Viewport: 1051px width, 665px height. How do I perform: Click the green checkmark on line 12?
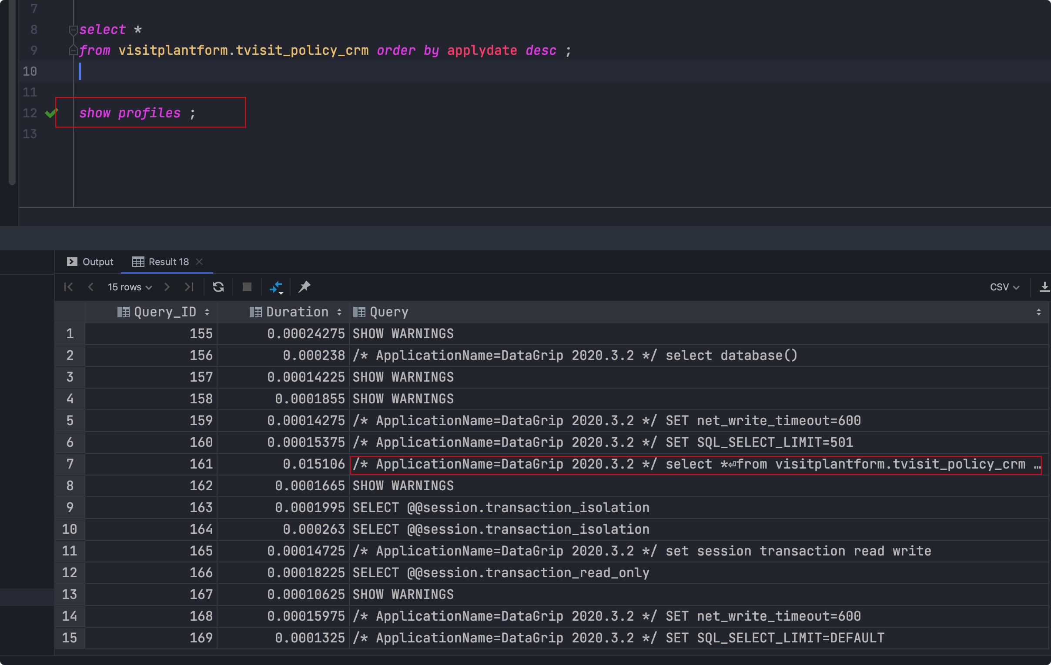pyautogui.click(x=51, y=113)
